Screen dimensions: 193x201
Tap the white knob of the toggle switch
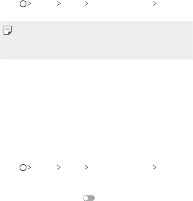point(86,198)
